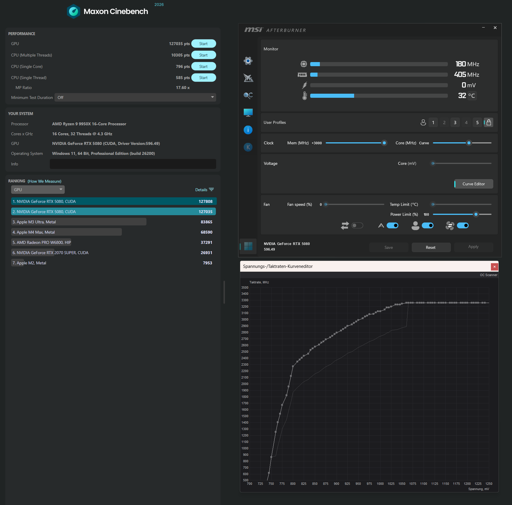This screenshot has width=512, height=505.
Task: Click the GPU chip icon in Monitor
Action: (304, 64)
